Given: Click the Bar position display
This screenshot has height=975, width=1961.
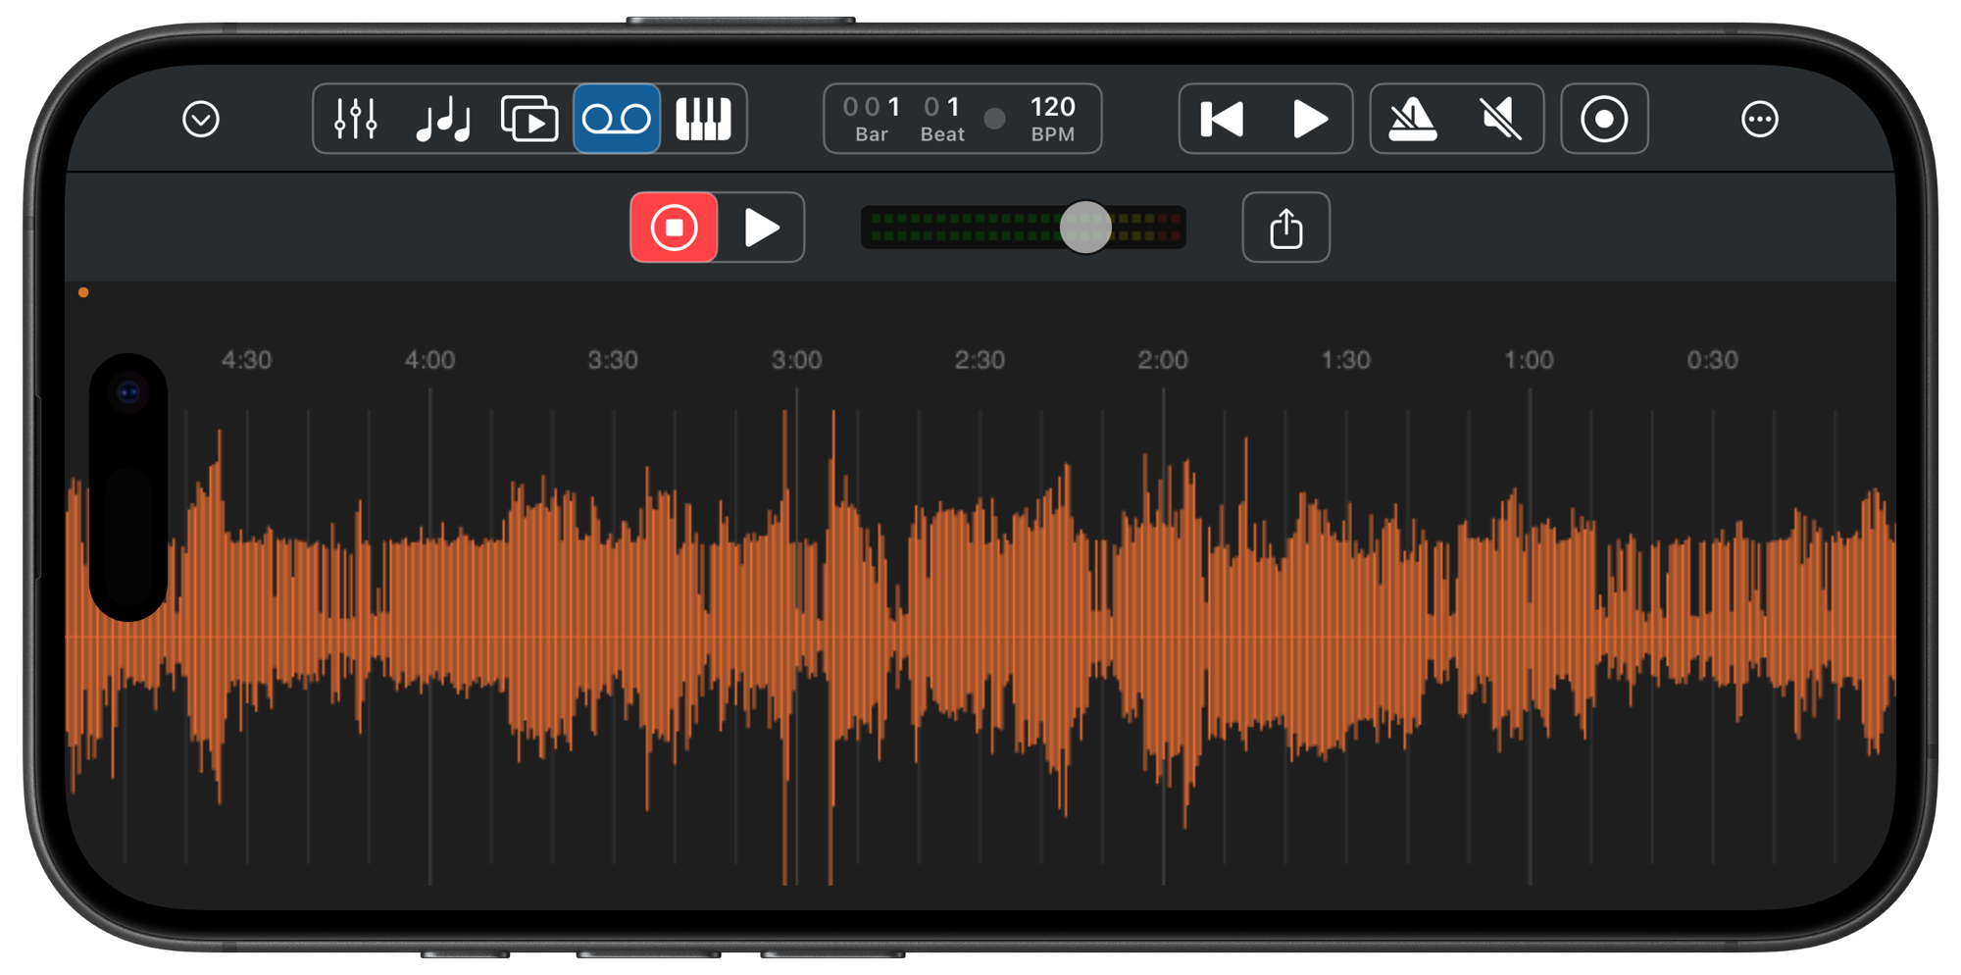Looking at the screenshot, I should pyautogui.click(x=872, y=119).
